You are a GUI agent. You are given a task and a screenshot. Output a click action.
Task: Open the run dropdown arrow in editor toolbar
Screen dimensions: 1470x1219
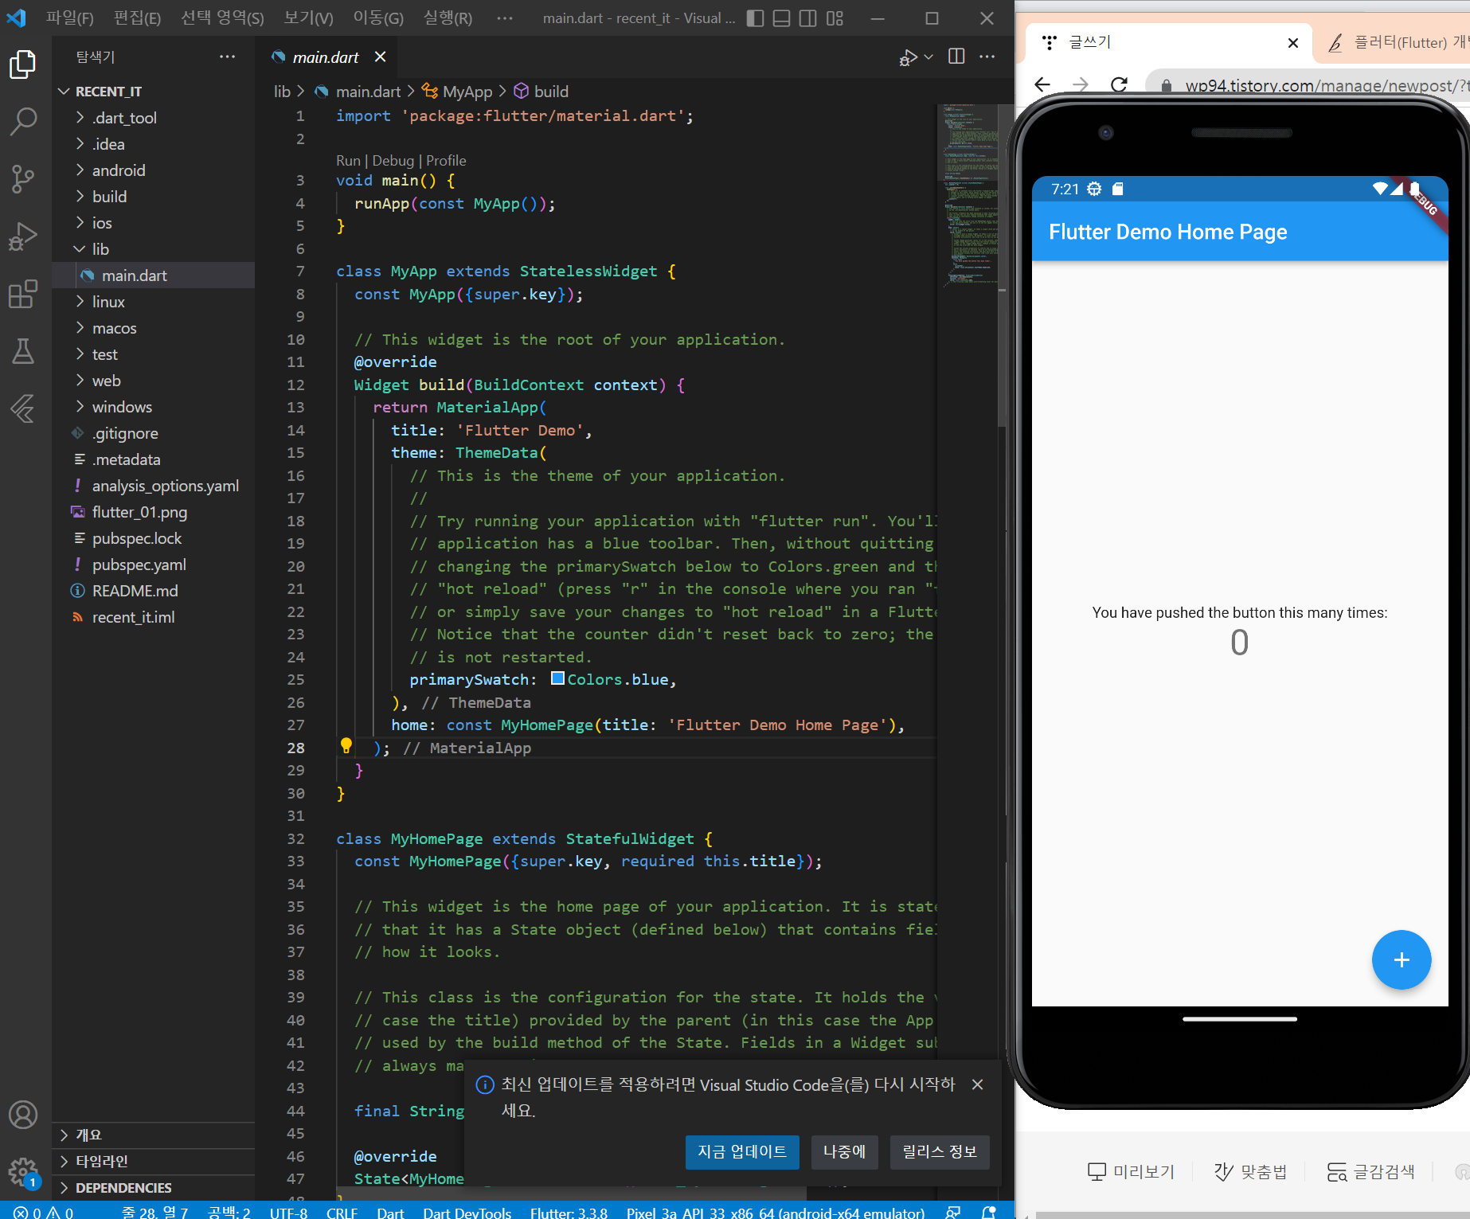pyautogui.click(x=929, y=57)
